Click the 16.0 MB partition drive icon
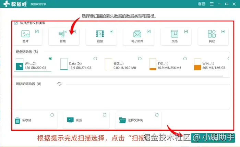 coord(109,64)
